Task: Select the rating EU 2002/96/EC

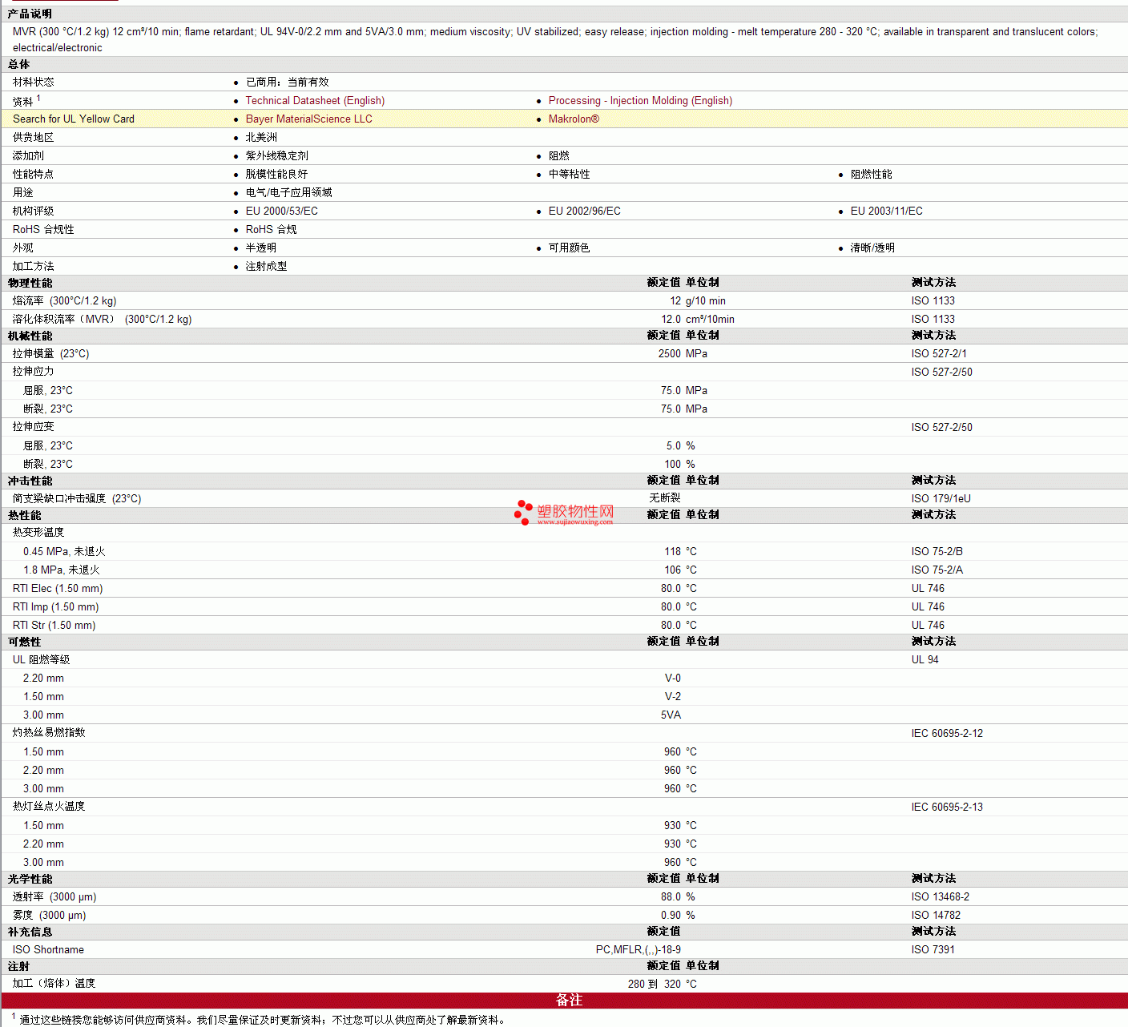Action: pyautogui.click(x=585, y=211)
